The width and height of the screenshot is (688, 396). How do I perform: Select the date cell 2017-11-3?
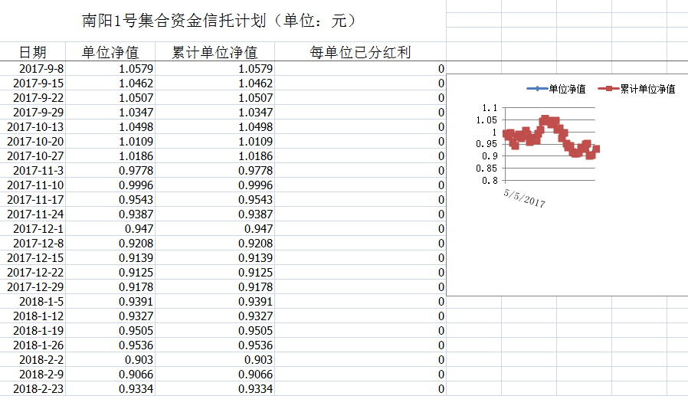[34, 171]
